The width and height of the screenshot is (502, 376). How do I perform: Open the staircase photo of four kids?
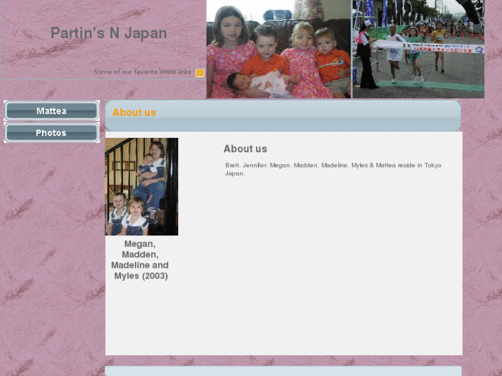coord(142,186)
